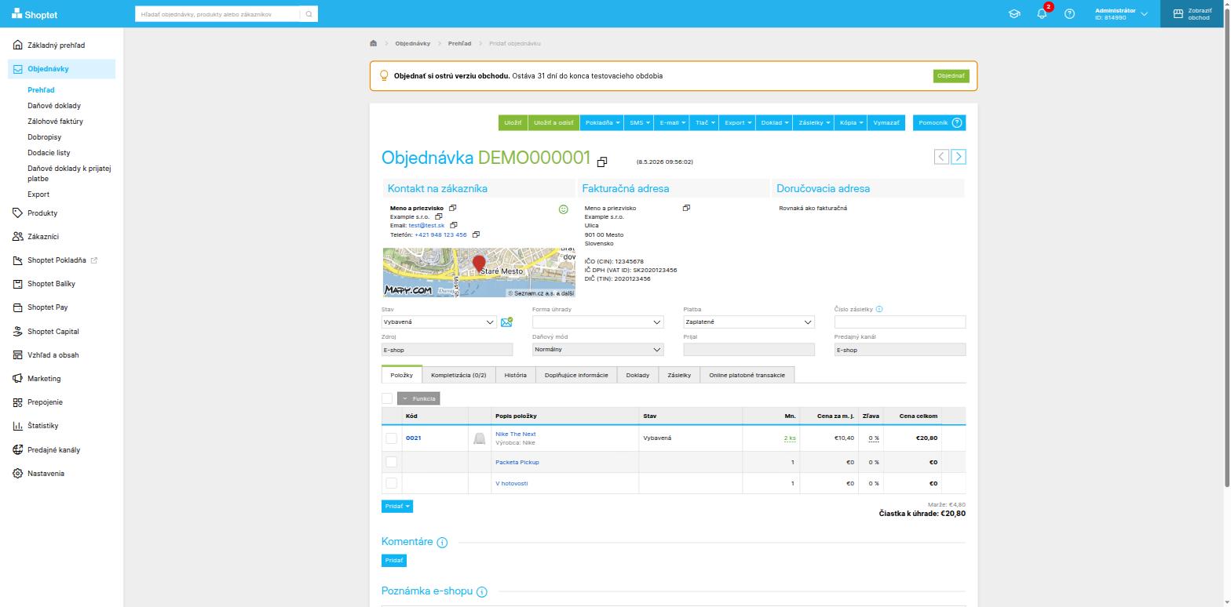The width and height of the screenshot is (1231, 607).
Task: Click the info icon beside Komentáre
Action: point(442,543)
